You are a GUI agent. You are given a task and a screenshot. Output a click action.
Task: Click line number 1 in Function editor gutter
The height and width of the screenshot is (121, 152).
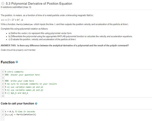(3, 72)
